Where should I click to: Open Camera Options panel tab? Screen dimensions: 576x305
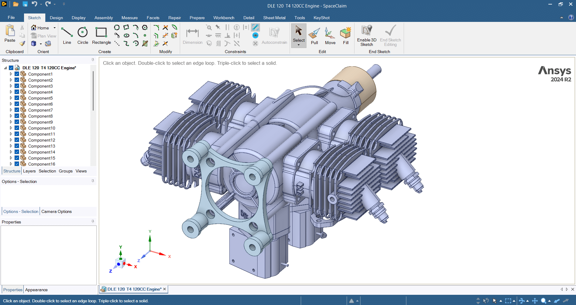point(56,211)
